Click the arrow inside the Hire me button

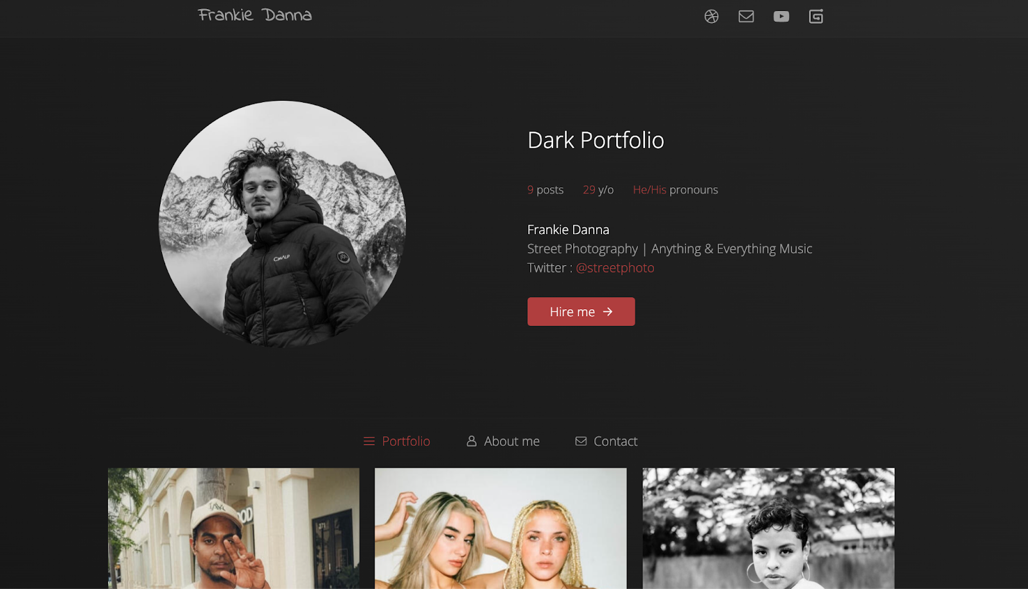pyautogui.click(x=608, y=311)
